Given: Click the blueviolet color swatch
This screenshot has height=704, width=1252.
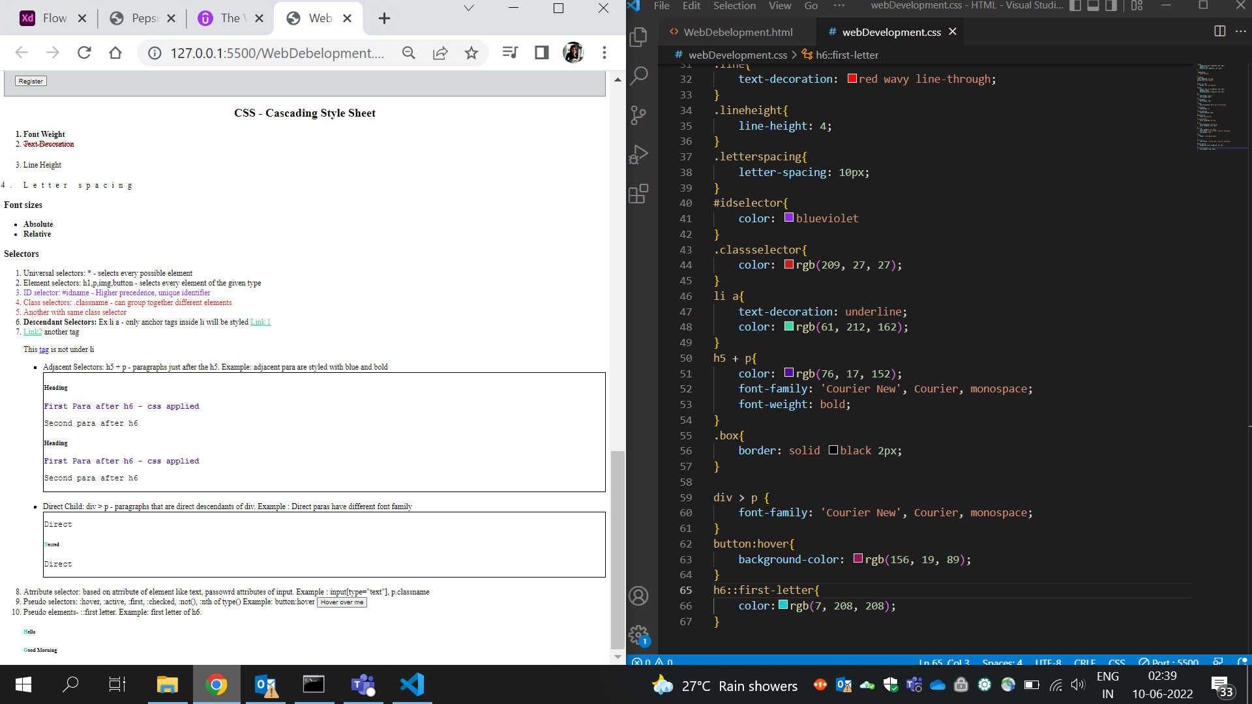Looking at the screenshot, I should click(x=788, y=218).
